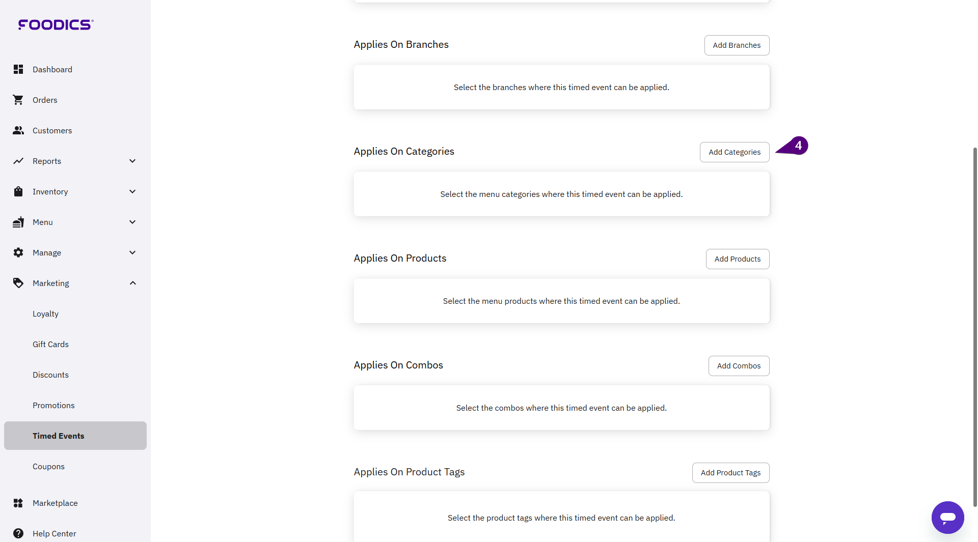This screenshot has height=542, width=978.
Task: Click the Help Center question mark icon
Action: click(18, 533)
